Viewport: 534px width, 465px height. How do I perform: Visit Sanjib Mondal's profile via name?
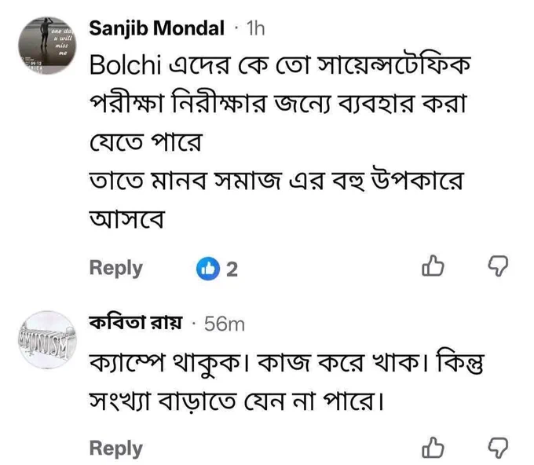coord(156,28)
